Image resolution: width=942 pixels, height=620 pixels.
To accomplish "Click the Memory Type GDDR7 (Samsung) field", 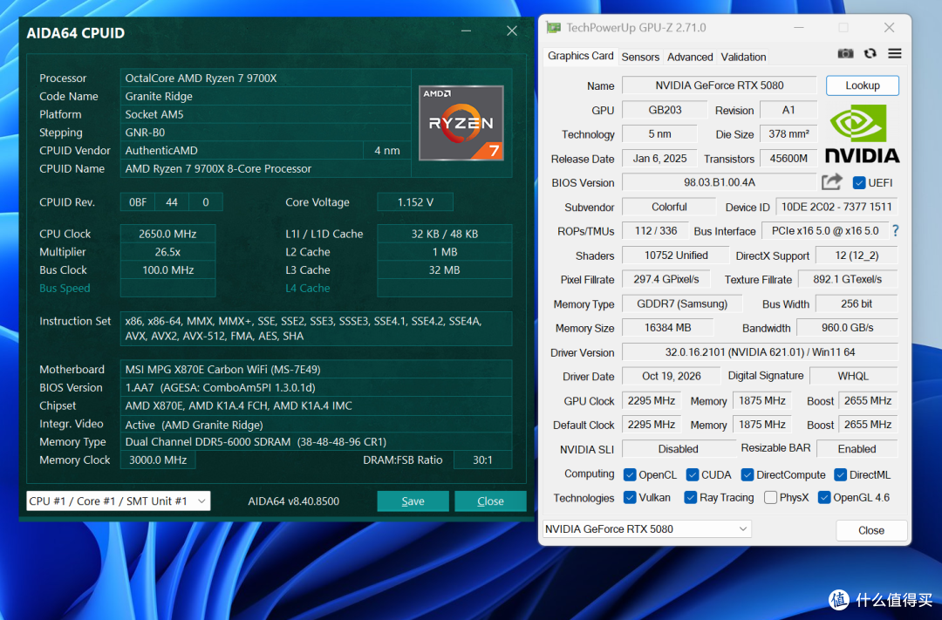I will point(682,304).
